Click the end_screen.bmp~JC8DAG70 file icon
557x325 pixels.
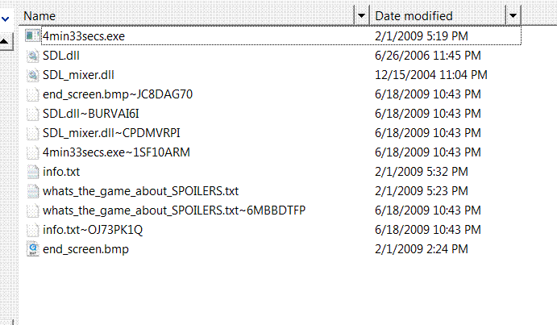(32, 94)
